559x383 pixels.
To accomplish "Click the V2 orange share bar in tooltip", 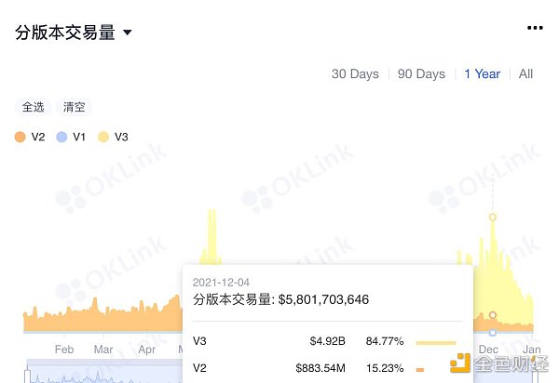I will click(x=420, y=370).
